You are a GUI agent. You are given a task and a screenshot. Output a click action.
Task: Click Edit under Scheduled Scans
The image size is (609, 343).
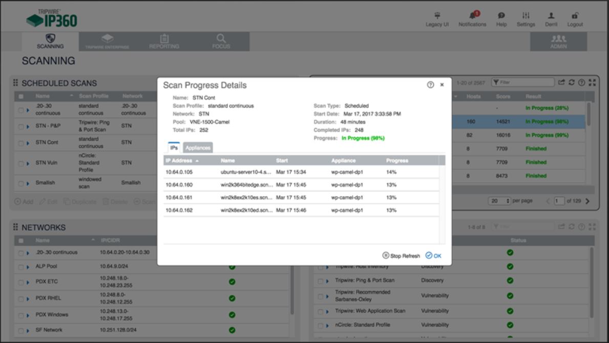point(49,202)
